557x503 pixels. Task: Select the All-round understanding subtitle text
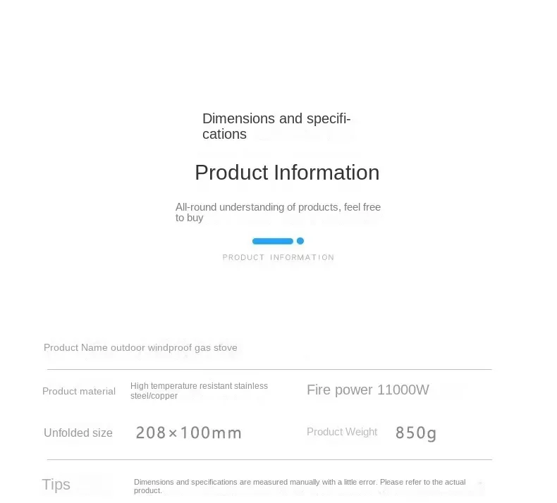point(278,212)
